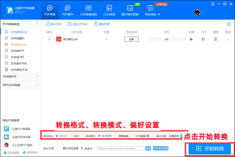Click the output path input field
This screenshot has height=157, width=235.
121,148
